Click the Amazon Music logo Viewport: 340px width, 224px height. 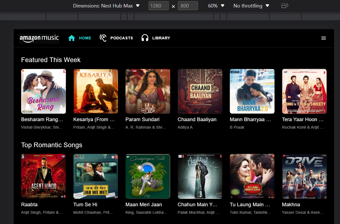tap(39, 38)
